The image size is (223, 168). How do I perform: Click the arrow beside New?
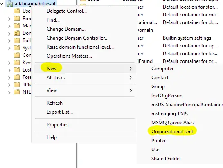[x=131, y=69]
